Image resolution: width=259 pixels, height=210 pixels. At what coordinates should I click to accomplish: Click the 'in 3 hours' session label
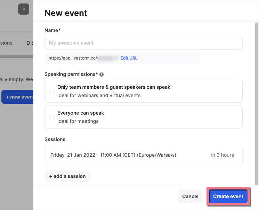tap(222, 155)
